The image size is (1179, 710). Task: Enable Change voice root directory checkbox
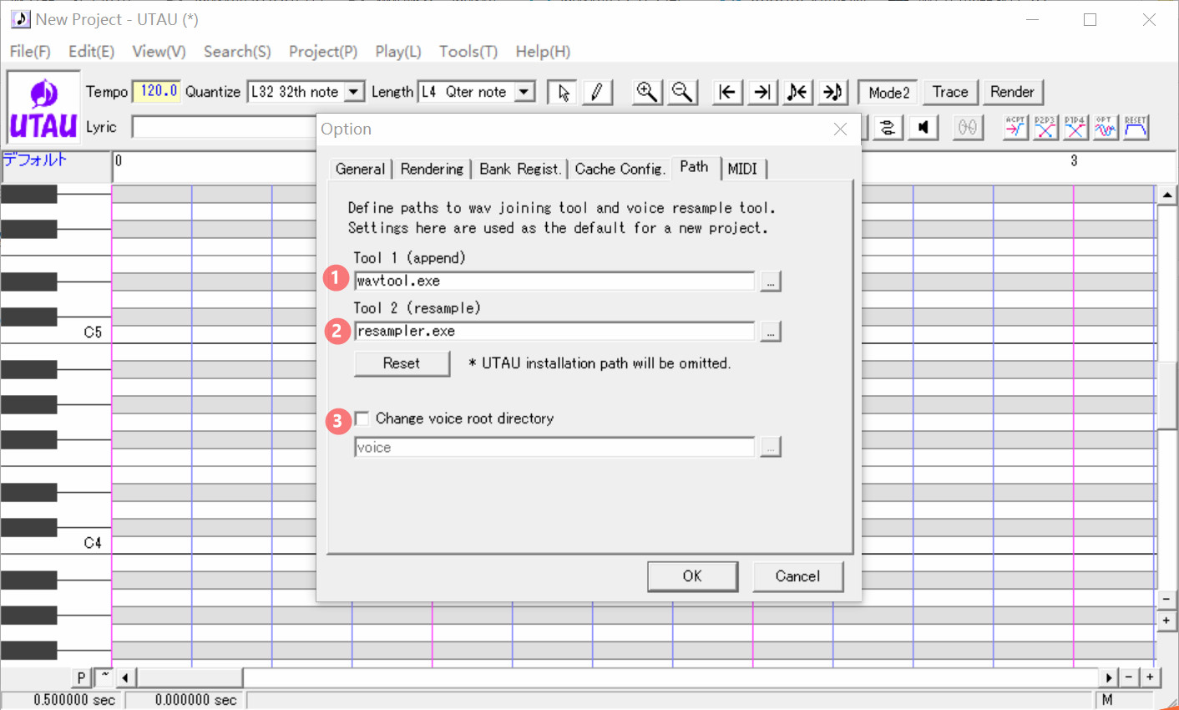362,418
